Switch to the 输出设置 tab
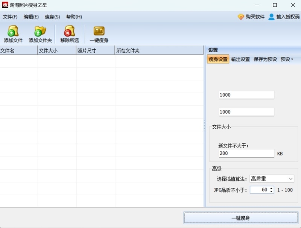 240,59
